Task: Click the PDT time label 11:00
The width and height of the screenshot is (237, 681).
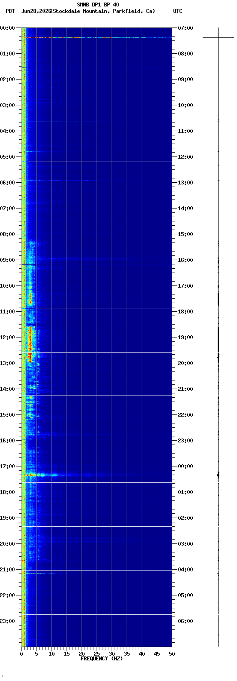Action: point(7,312)
